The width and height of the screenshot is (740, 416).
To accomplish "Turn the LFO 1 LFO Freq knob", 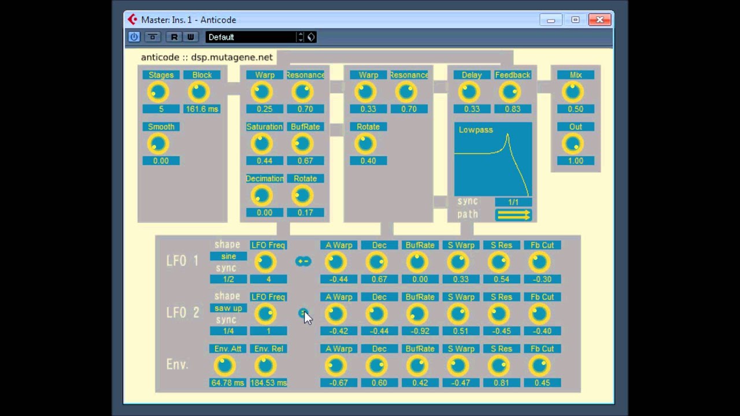I will point(265,262).
